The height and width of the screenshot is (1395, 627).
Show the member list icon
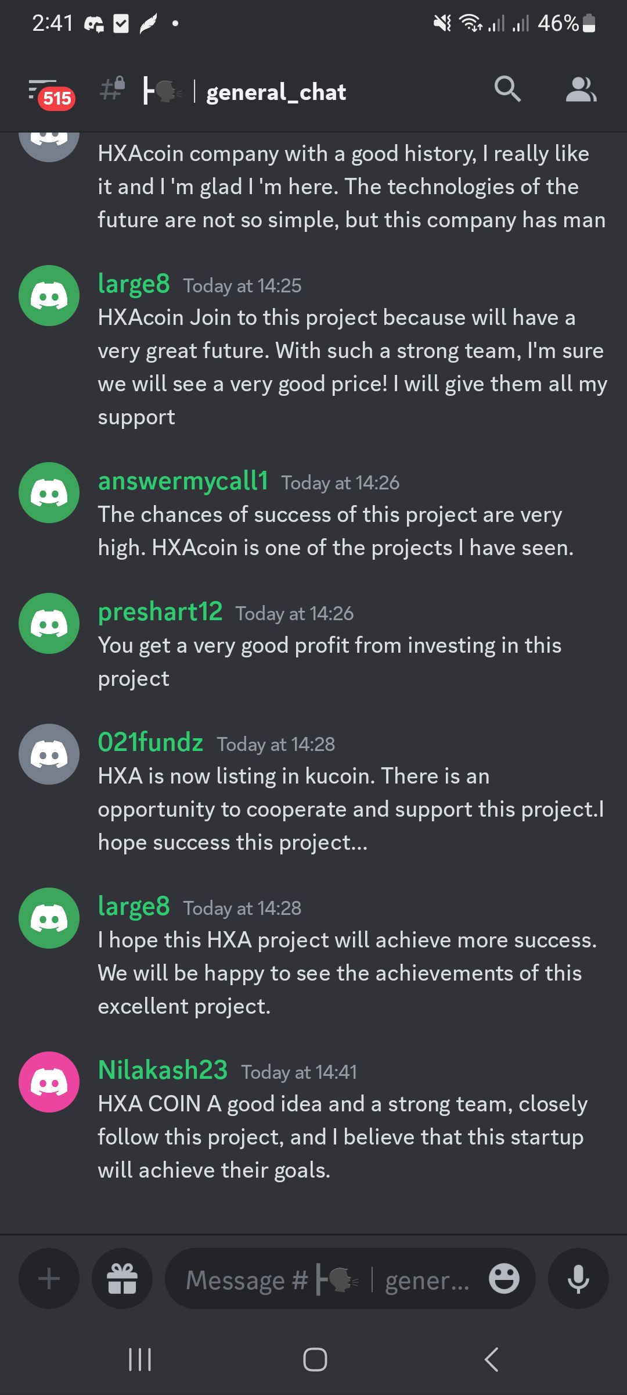coord(581,90)
